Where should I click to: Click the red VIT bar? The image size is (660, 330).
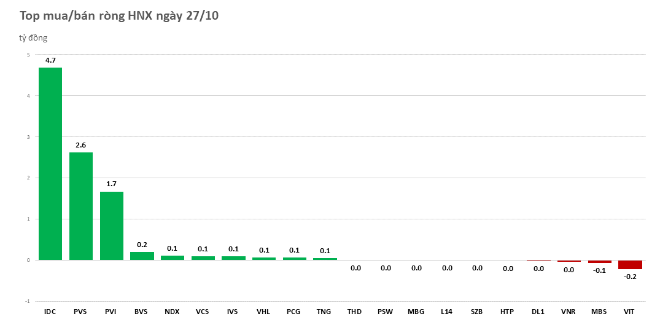(630, 265)
